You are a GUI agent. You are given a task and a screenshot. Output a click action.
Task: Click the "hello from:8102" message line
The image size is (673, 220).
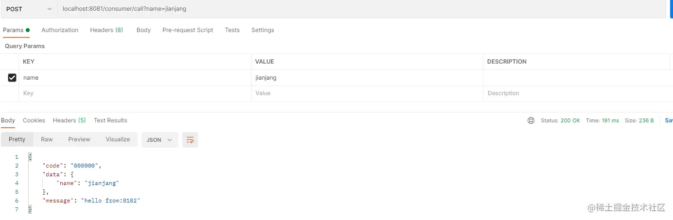[x=91, y=201]
